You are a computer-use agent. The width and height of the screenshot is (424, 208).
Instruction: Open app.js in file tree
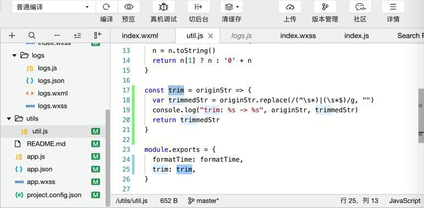36,156
